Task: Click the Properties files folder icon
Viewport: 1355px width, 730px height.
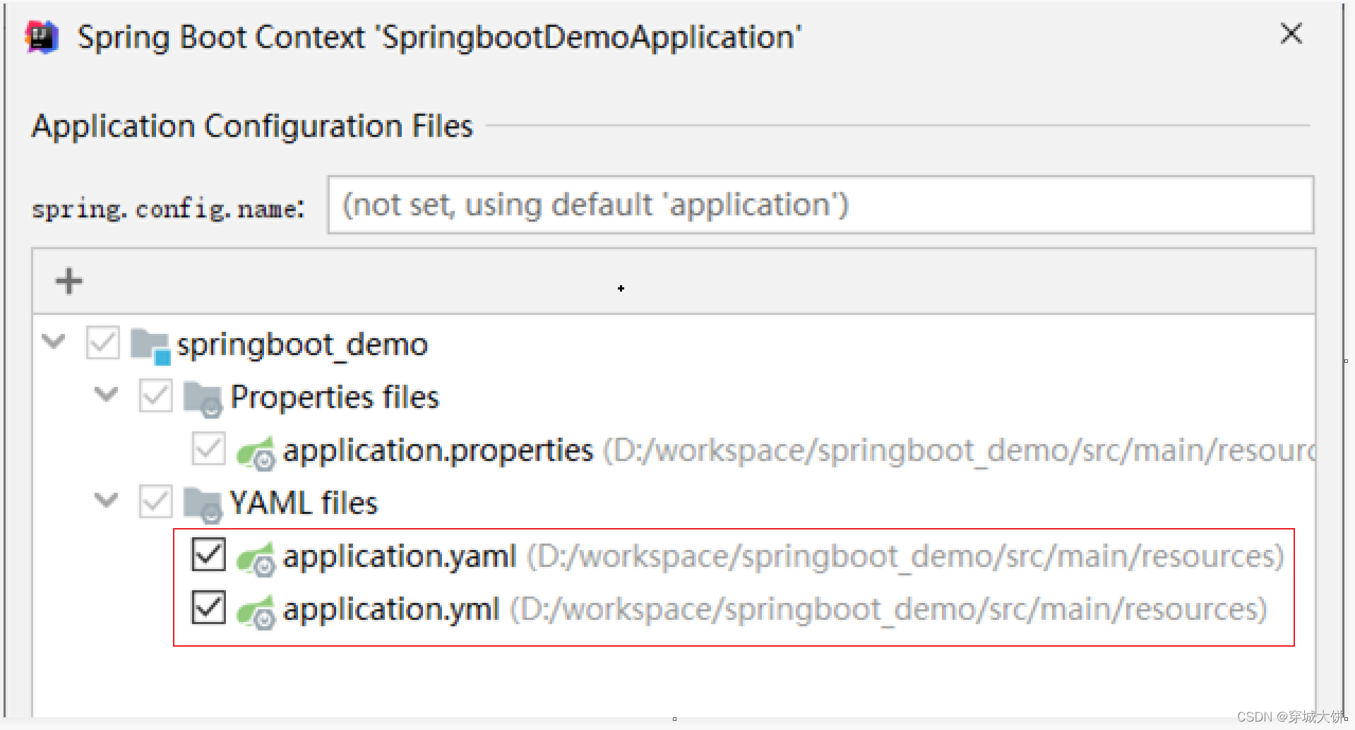Action: click(202, 398)
